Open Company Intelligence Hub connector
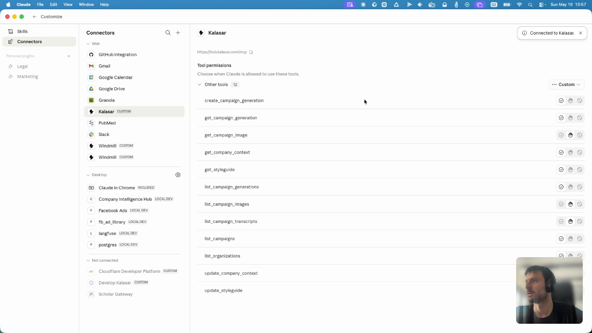Viewport: 592px width, 333px height. click(134, 199)
